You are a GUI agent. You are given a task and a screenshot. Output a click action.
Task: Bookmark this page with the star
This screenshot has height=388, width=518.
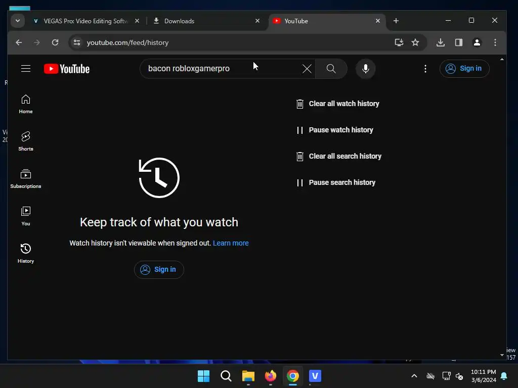coord(415,42)
